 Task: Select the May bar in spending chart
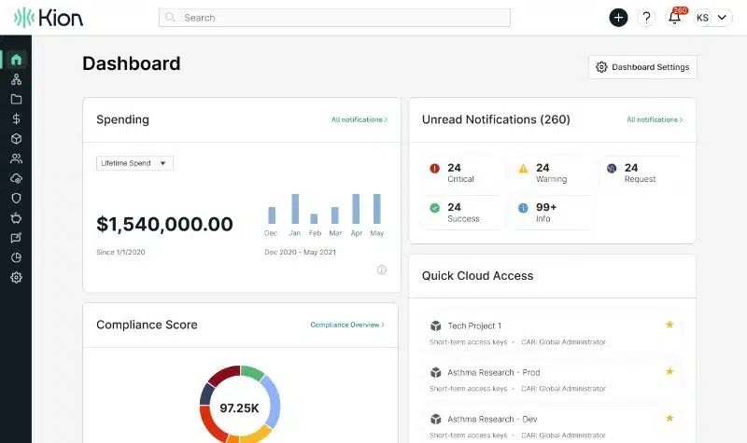click(x=377, y=209)
